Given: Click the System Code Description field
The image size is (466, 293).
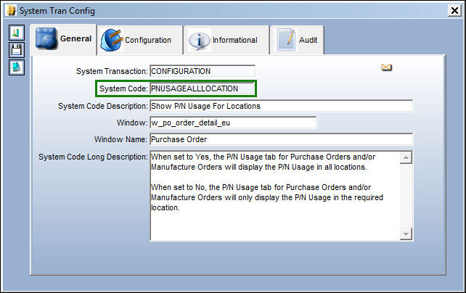Looking at the screenshot, I should coord(281,106).
